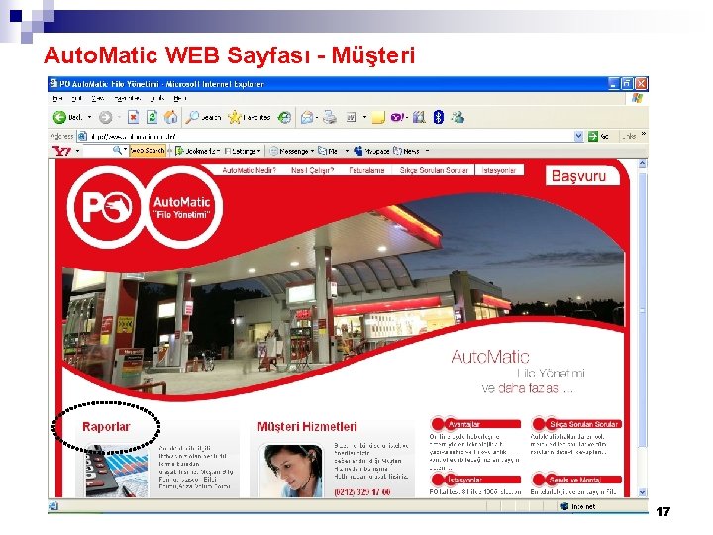Click the Yahoo Bookmarks toolbar icon
Screen dimensions: 713x535
[179, 151]
